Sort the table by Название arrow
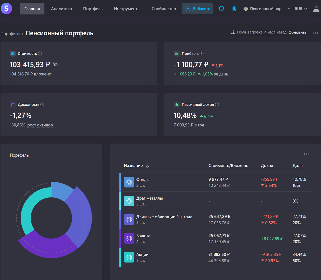This screenshot has width=321, height=280. click(x=147, y=166)
